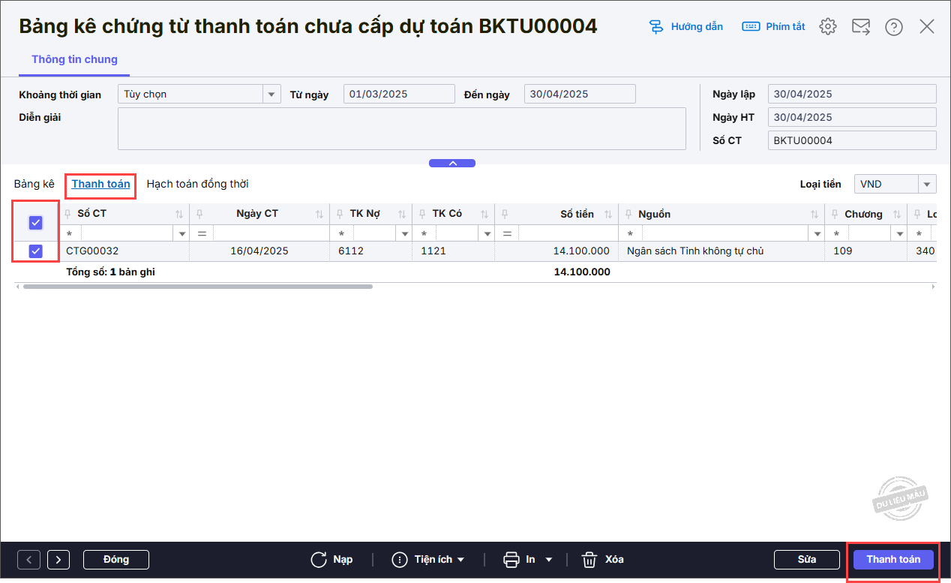951x583 pixels.
Task: Open TK Có filter dropdown arrow
Action: 485,234
